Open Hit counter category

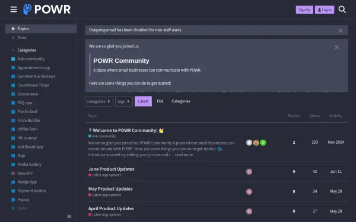coord(27,138)
